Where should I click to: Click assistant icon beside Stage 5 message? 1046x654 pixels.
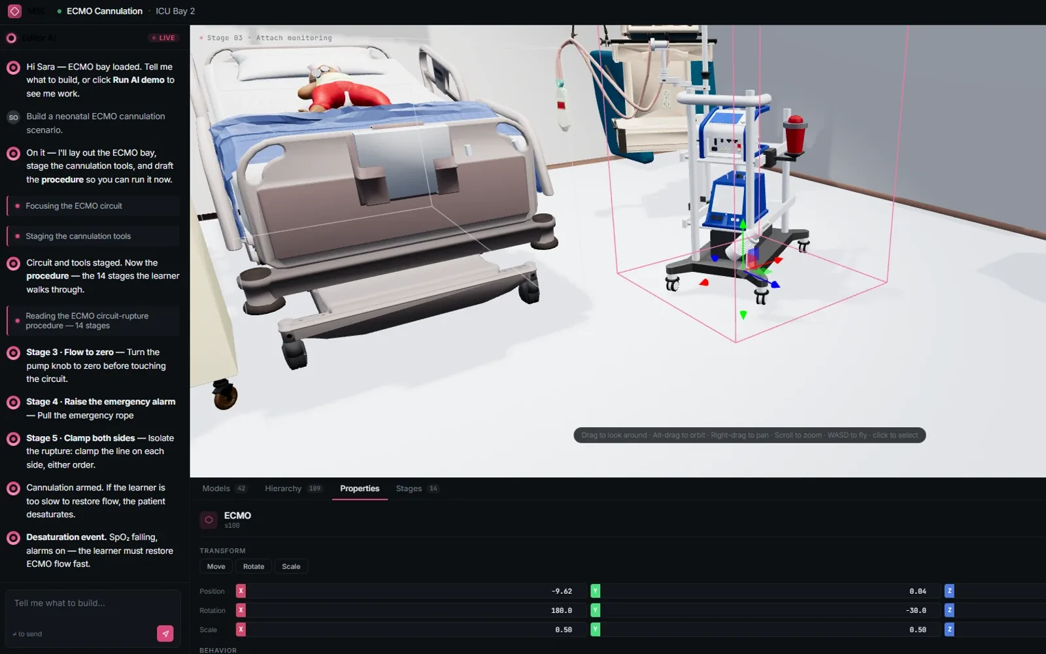(x=13, y=439)
